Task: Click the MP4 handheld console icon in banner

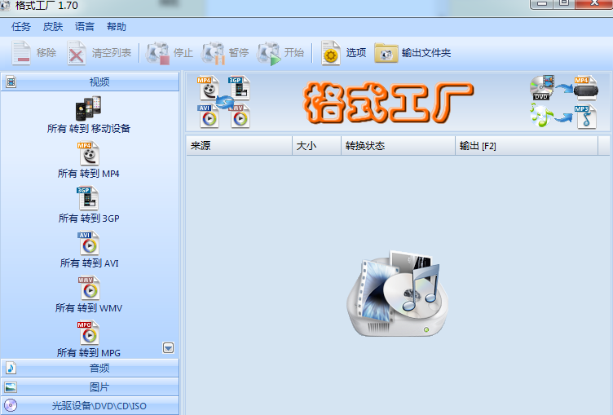Action: coord(585,87)
